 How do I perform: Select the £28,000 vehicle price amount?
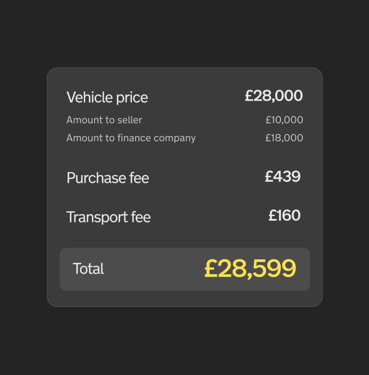click(x=274, y=96)
